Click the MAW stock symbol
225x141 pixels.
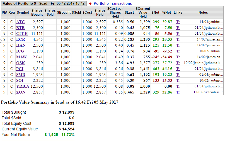[21, 57]
